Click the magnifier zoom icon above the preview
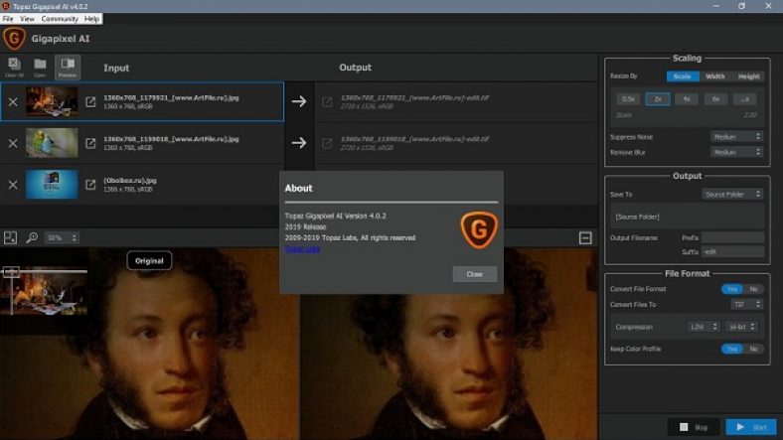 32,238
